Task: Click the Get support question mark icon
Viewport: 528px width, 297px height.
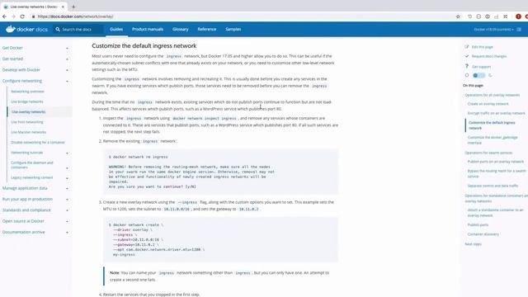Action: [x=467, y=66]
